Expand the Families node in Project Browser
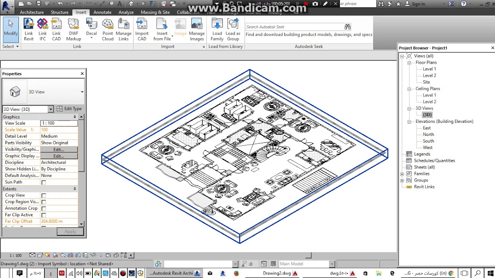The width and height of the screenshot is (495, 278). tap(402, 174)
